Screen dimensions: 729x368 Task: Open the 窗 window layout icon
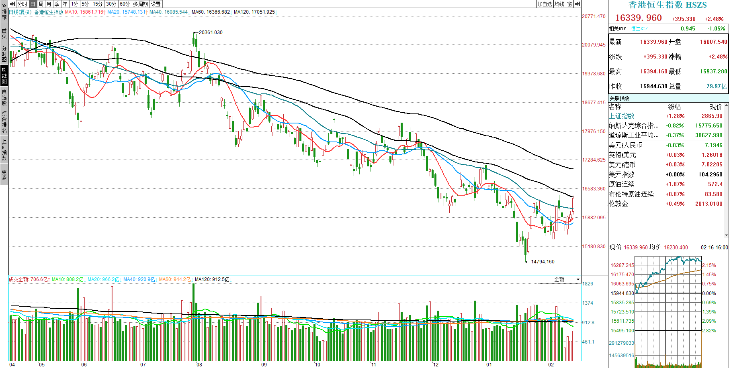click(569, 4)
